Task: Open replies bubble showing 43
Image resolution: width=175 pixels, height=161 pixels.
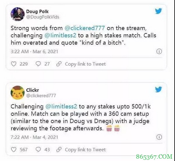Action: [x=38, y=150]
